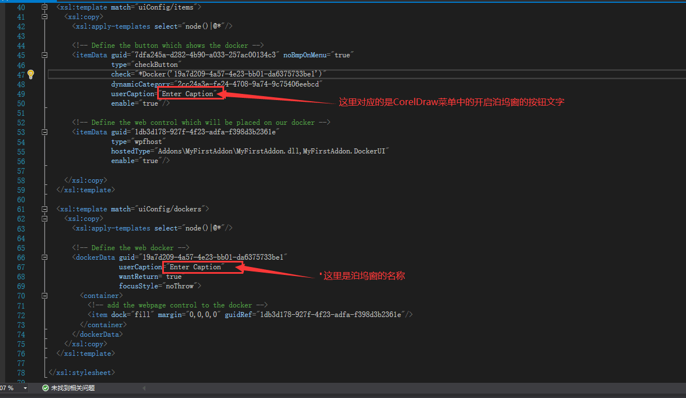Collapse the xsl:copy block on line 62
The height and width of the screenshot is (398, 686).
coord(44,219)
